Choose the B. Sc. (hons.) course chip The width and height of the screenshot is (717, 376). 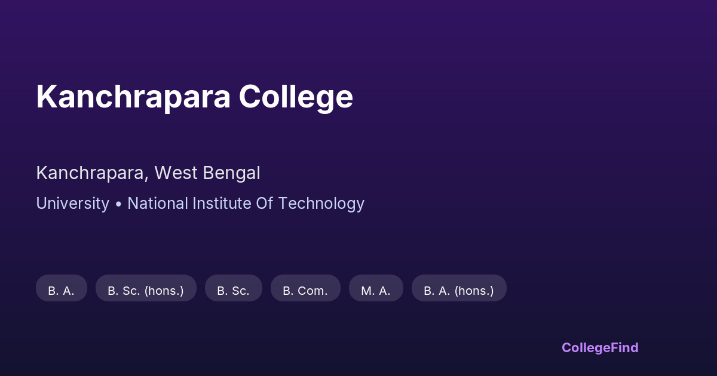pos(146,291)
